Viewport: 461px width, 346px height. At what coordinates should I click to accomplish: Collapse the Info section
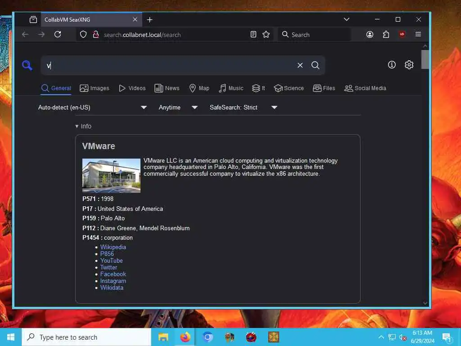pyautogui.click(x=83, y=126)
